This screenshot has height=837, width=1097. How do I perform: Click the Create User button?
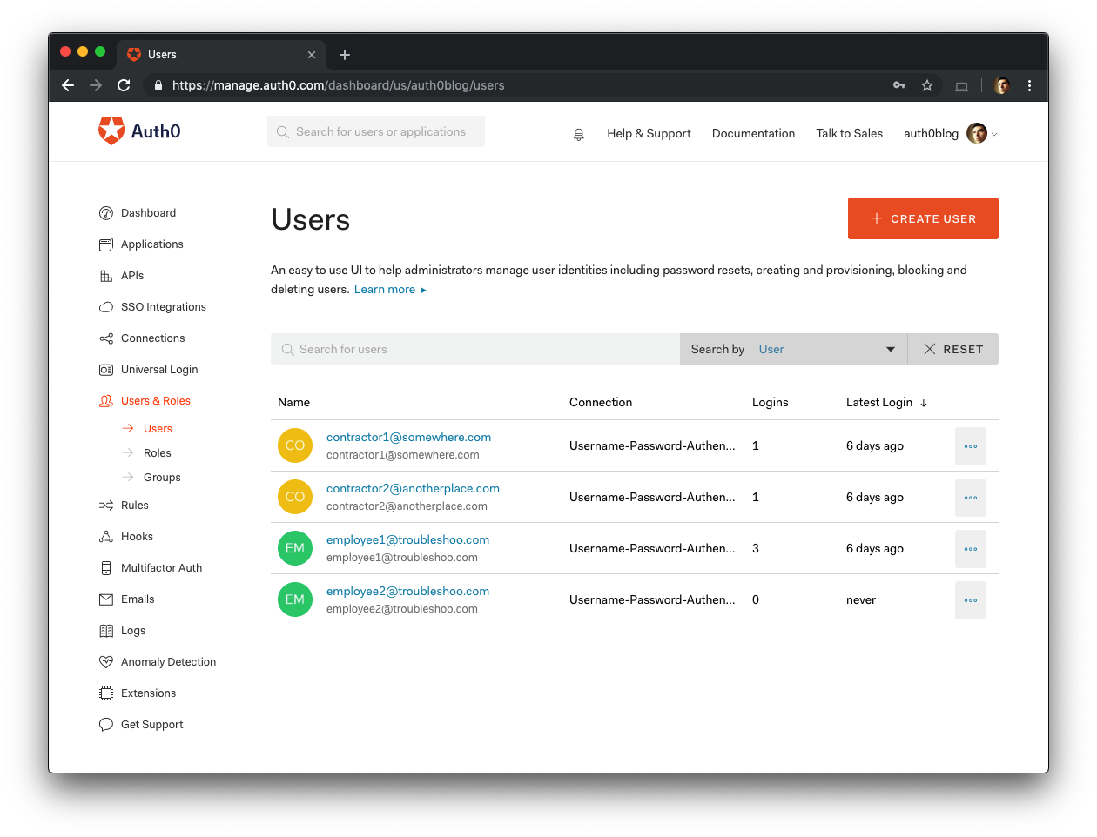[923, 218]
